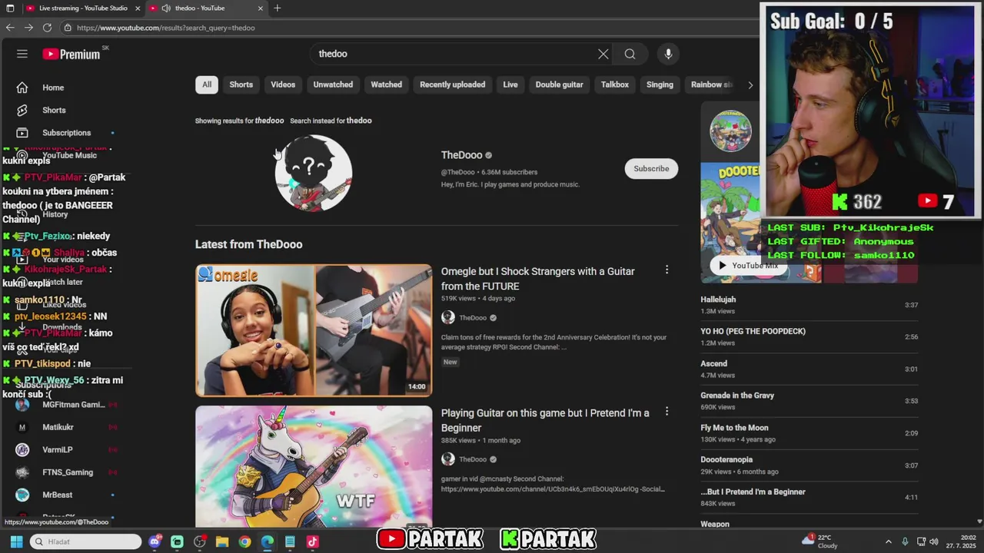
Task: Show more filter chips with the arrow
Action: 750,84
